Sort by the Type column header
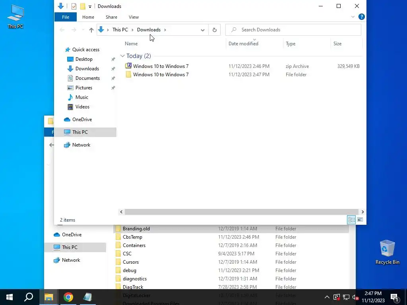 (291, 44)
